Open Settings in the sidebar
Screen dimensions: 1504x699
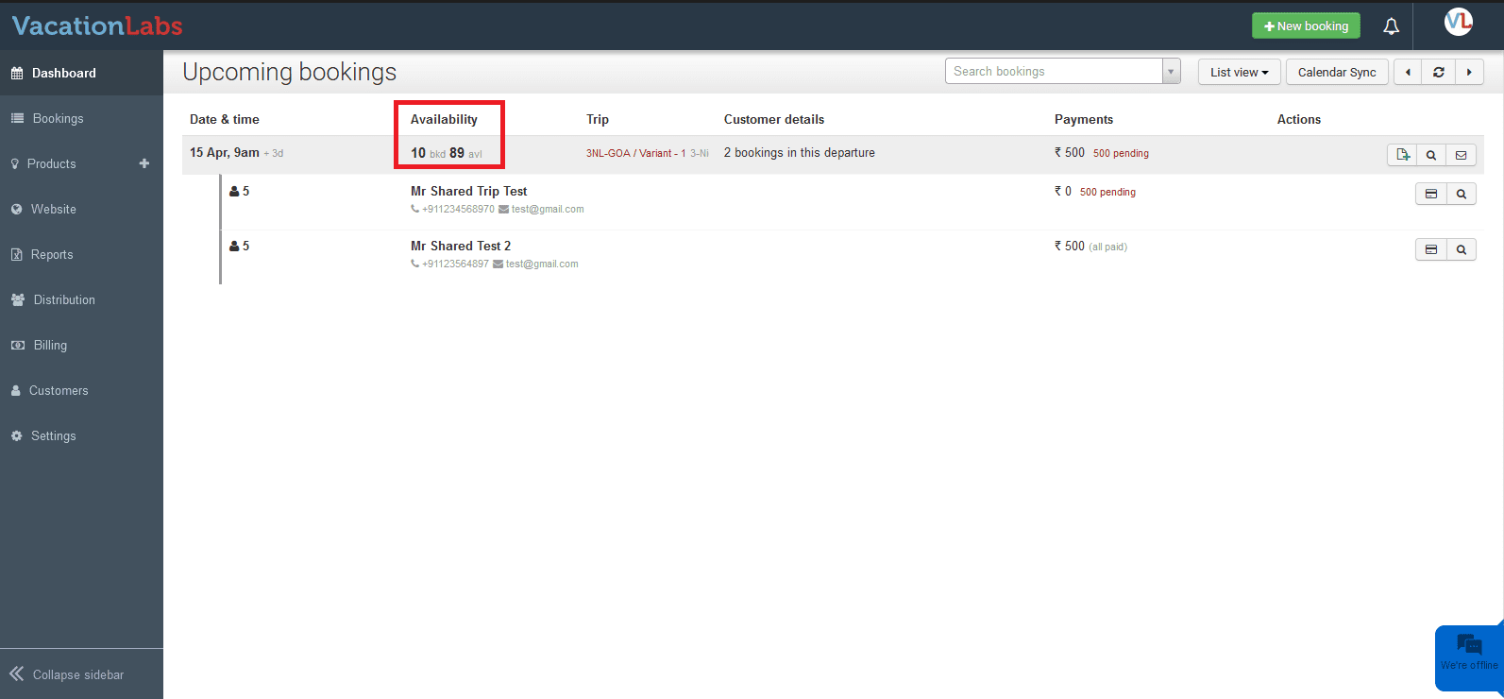click(x=53, y=435)
